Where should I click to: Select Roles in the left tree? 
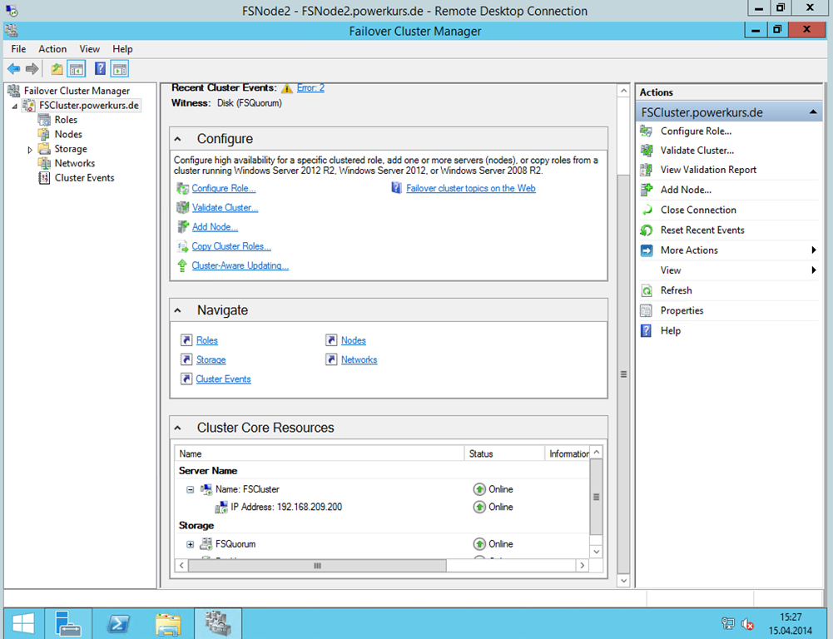point(66,120)
